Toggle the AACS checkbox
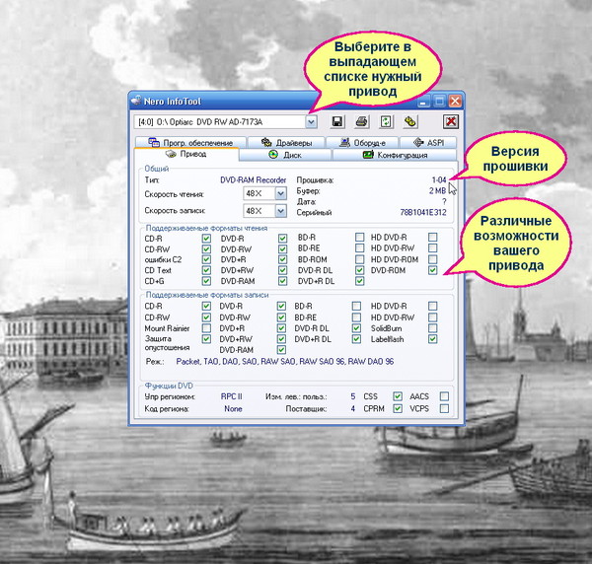Screen dimensions: 592x564 tap(444, 396)
